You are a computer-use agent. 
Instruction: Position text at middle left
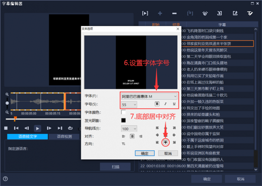(x=157, y=135)
